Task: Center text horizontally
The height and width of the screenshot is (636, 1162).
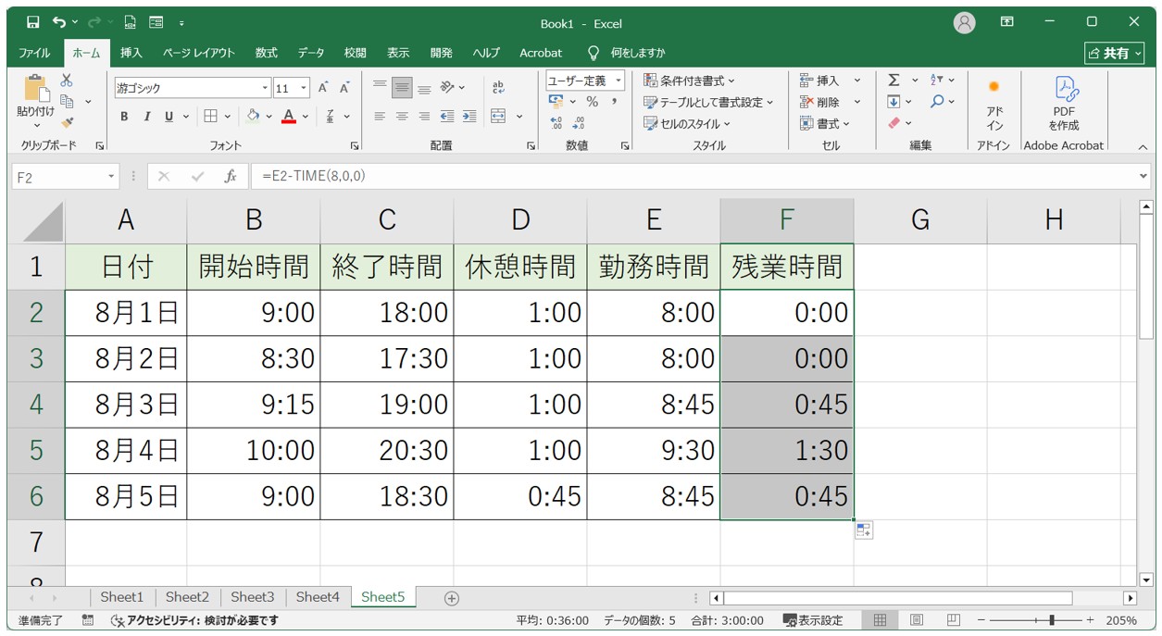Action: click(402, 117)
